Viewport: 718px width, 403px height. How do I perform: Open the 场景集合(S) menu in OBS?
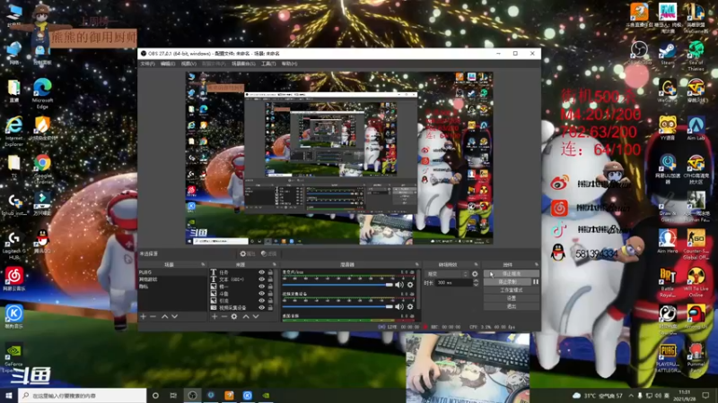(x=243, y=64)
